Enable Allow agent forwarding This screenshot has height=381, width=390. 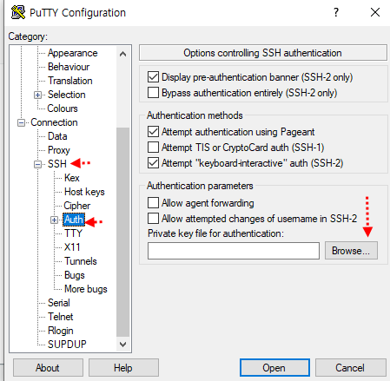point(153,203)
